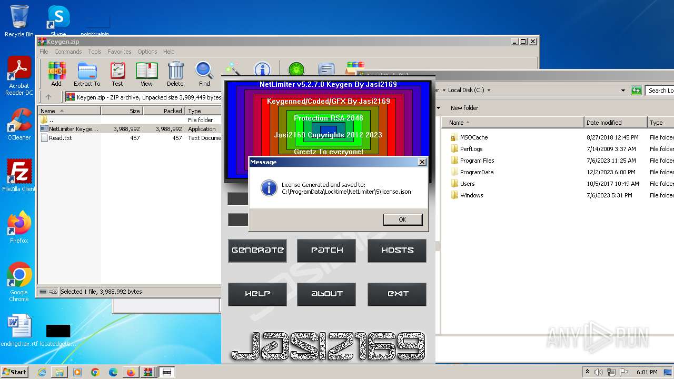The width and height of the screenshot is (674, 379).
Task: Select the parent folder '..' row
Action: click(130, 120)
